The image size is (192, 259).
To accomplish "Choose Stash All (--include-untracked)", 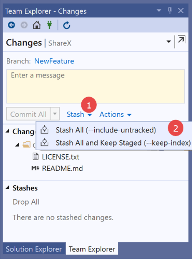I will [106, 130].
